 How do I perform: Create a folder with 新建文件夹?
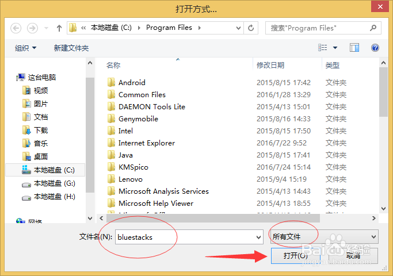[x=71, y=48]
